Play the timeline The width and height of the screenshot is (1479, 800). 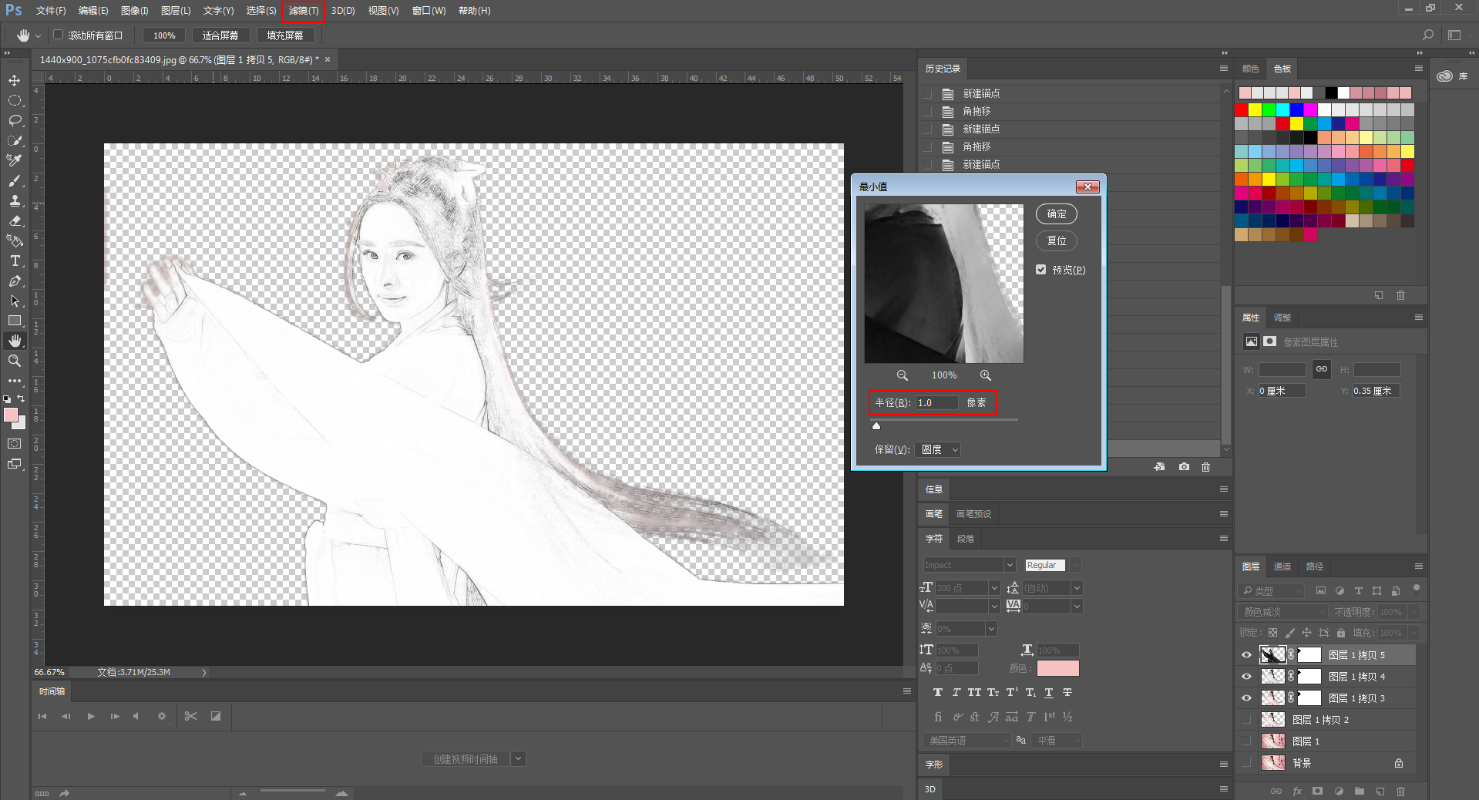(x=91, y=716)
